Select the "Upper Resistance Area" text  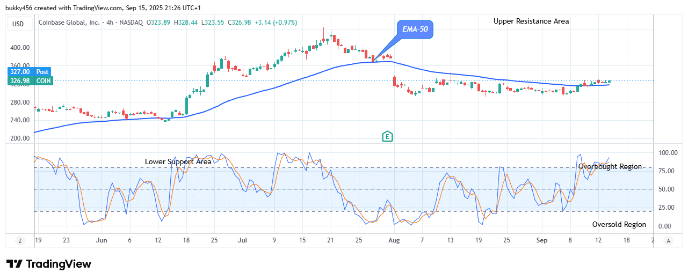531,21
